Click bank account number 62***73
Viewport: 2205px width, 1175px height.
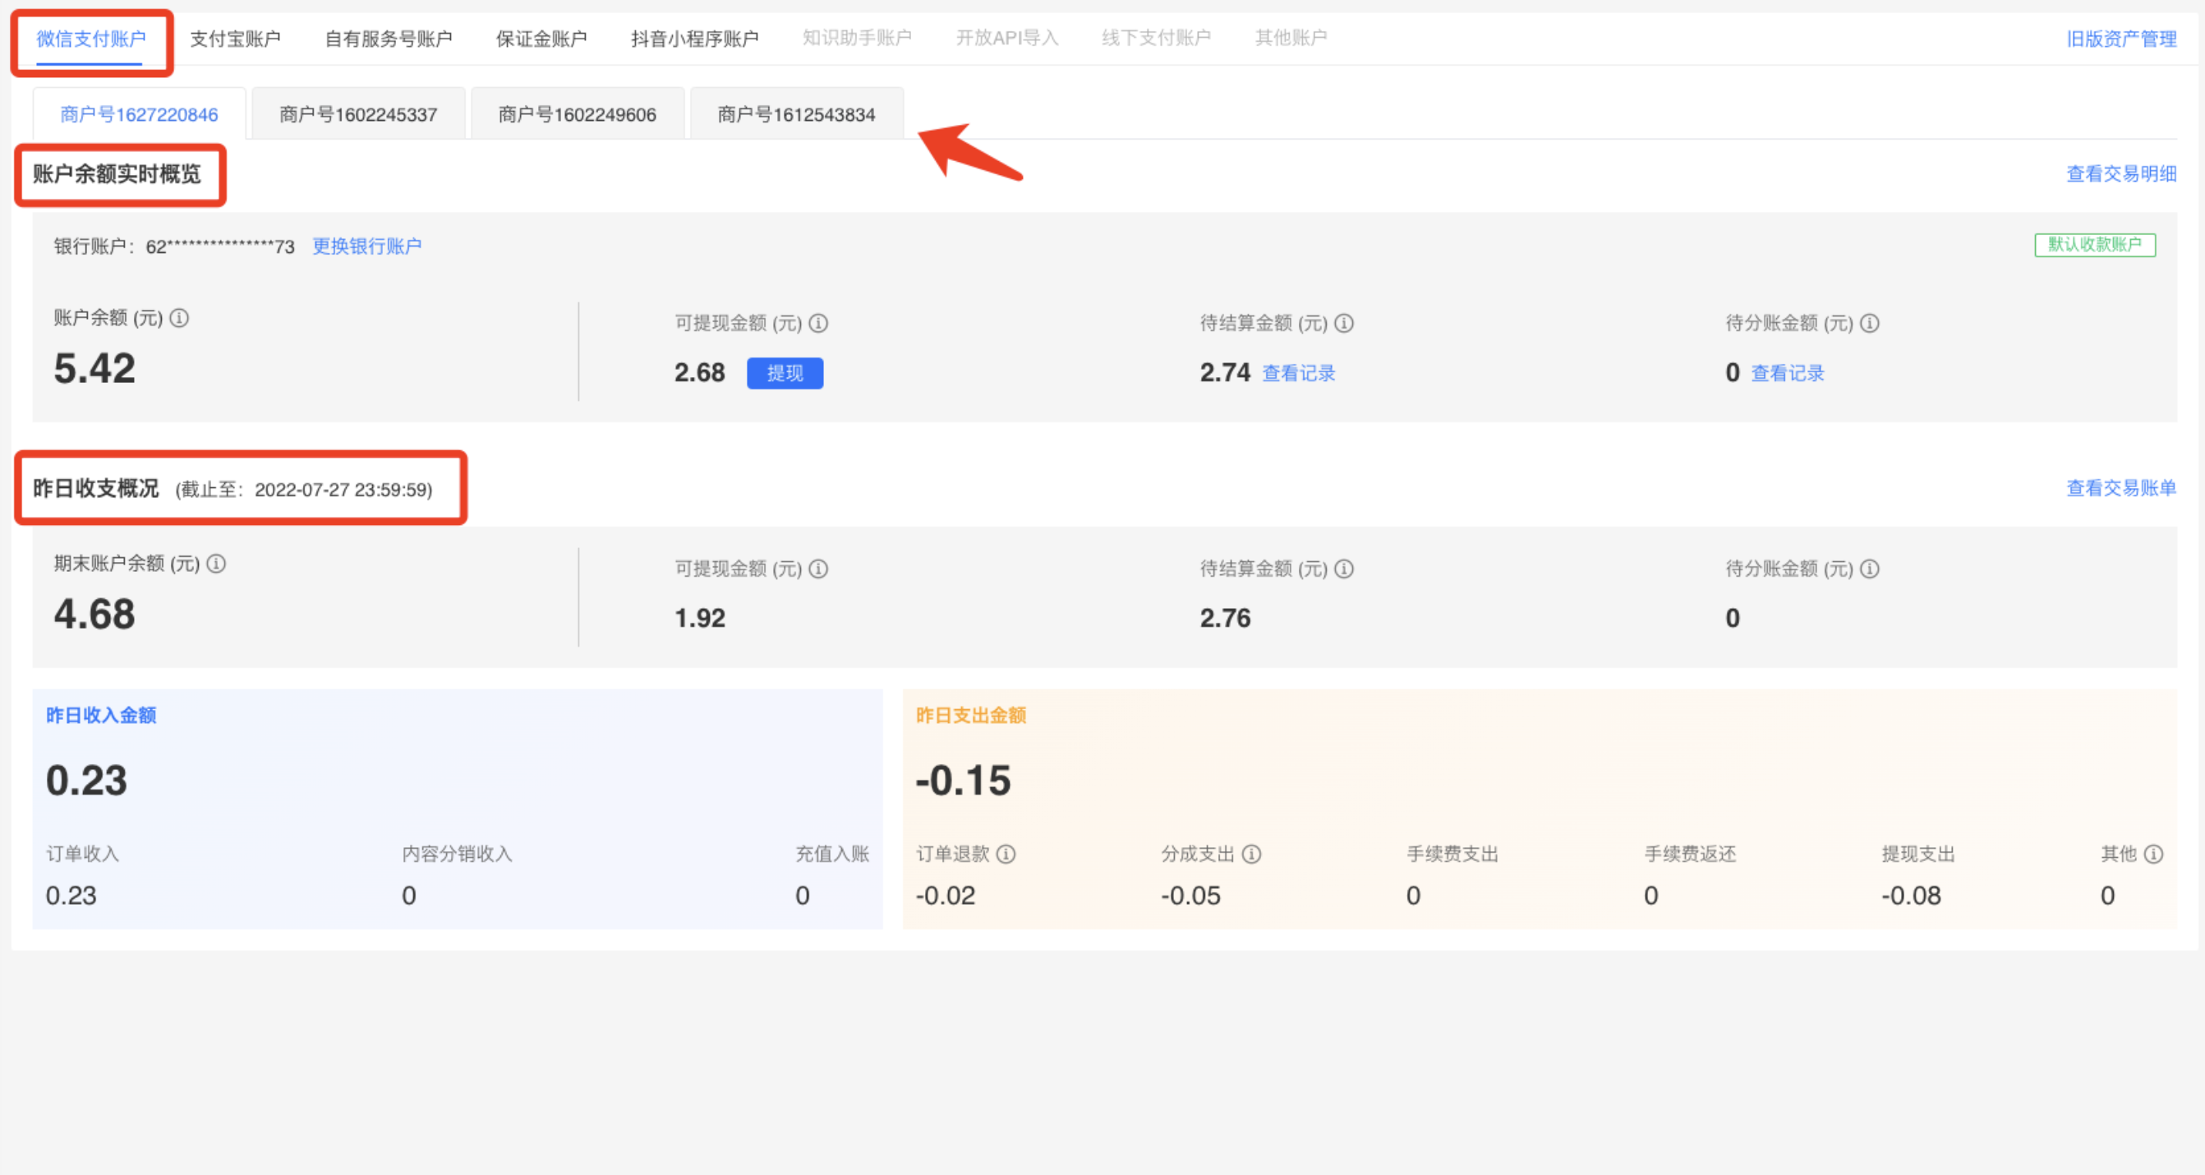click(220, 247)
